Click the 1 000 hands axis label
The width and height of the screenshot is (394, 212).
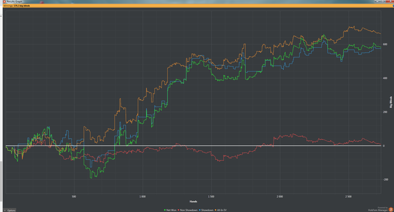[142, 196]
